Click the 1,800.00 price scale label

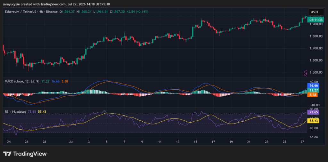coord(316,36)
